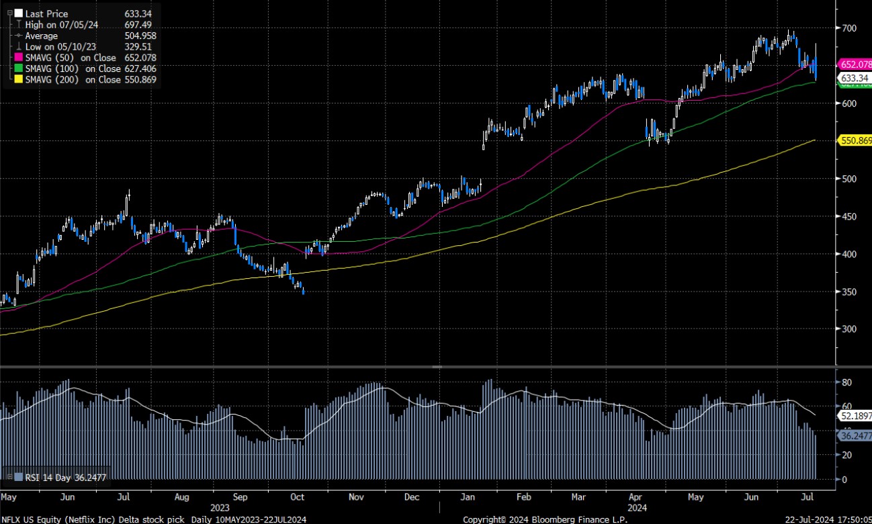
Task: Click the Average marker icon in the legend
Action: point(18,36)
